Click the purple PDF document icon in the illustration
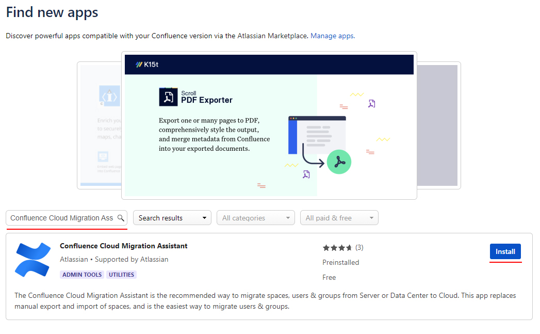Image resolution: width=540 pixels, height=334 pixels. click(x=371, y=103)
